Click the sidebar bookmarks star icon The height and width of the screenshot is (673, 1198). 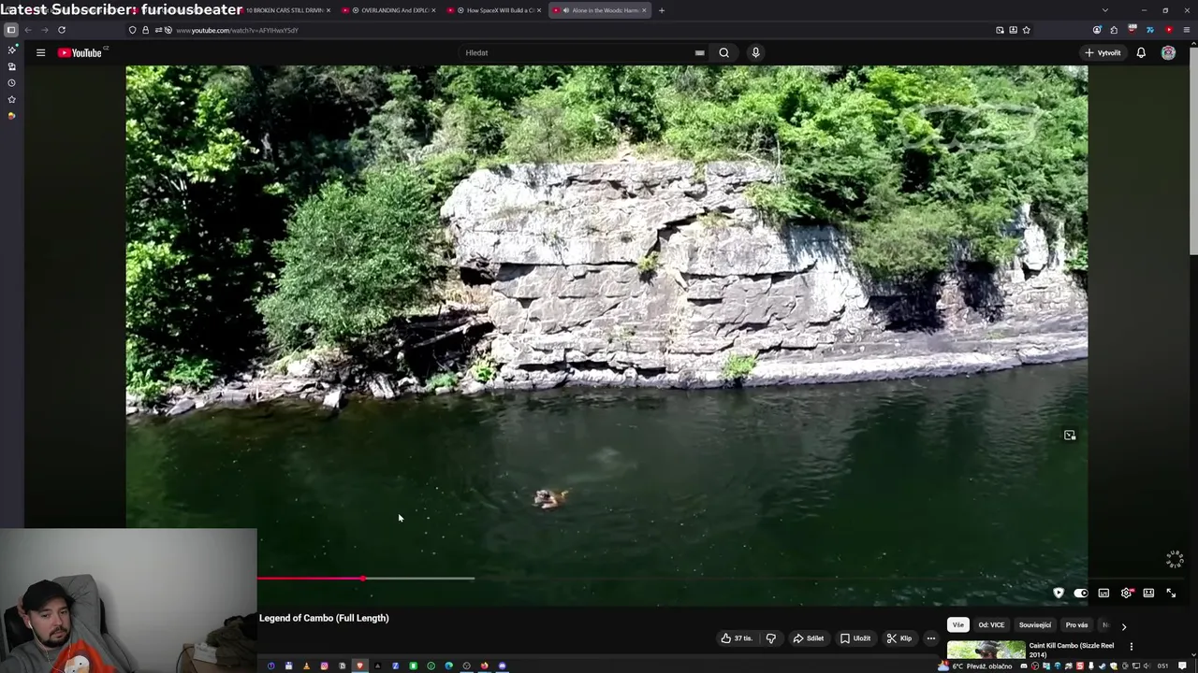pyautogui.click(x=11, y=99)
